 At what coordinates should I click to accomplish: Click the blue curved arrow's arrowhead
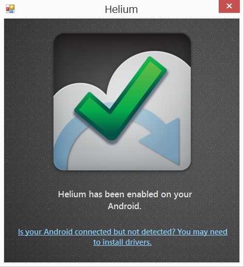tap(161, 140)
